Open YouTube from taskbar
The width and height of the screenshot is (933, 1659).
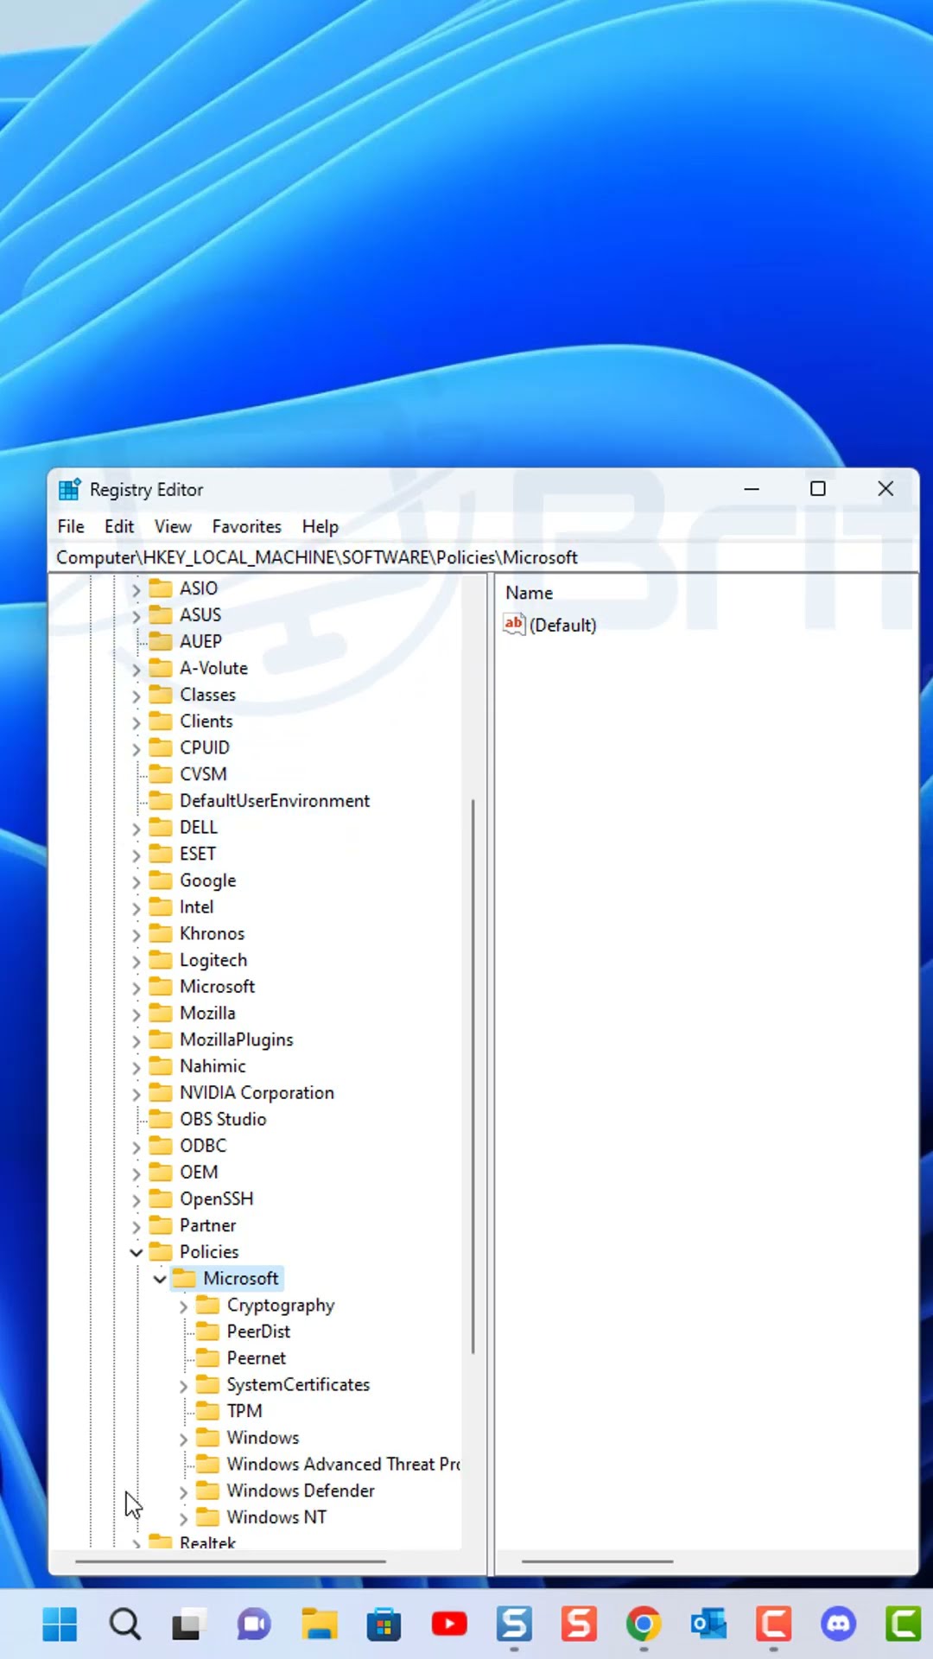pyautogui.click(x=449, y=1624)
